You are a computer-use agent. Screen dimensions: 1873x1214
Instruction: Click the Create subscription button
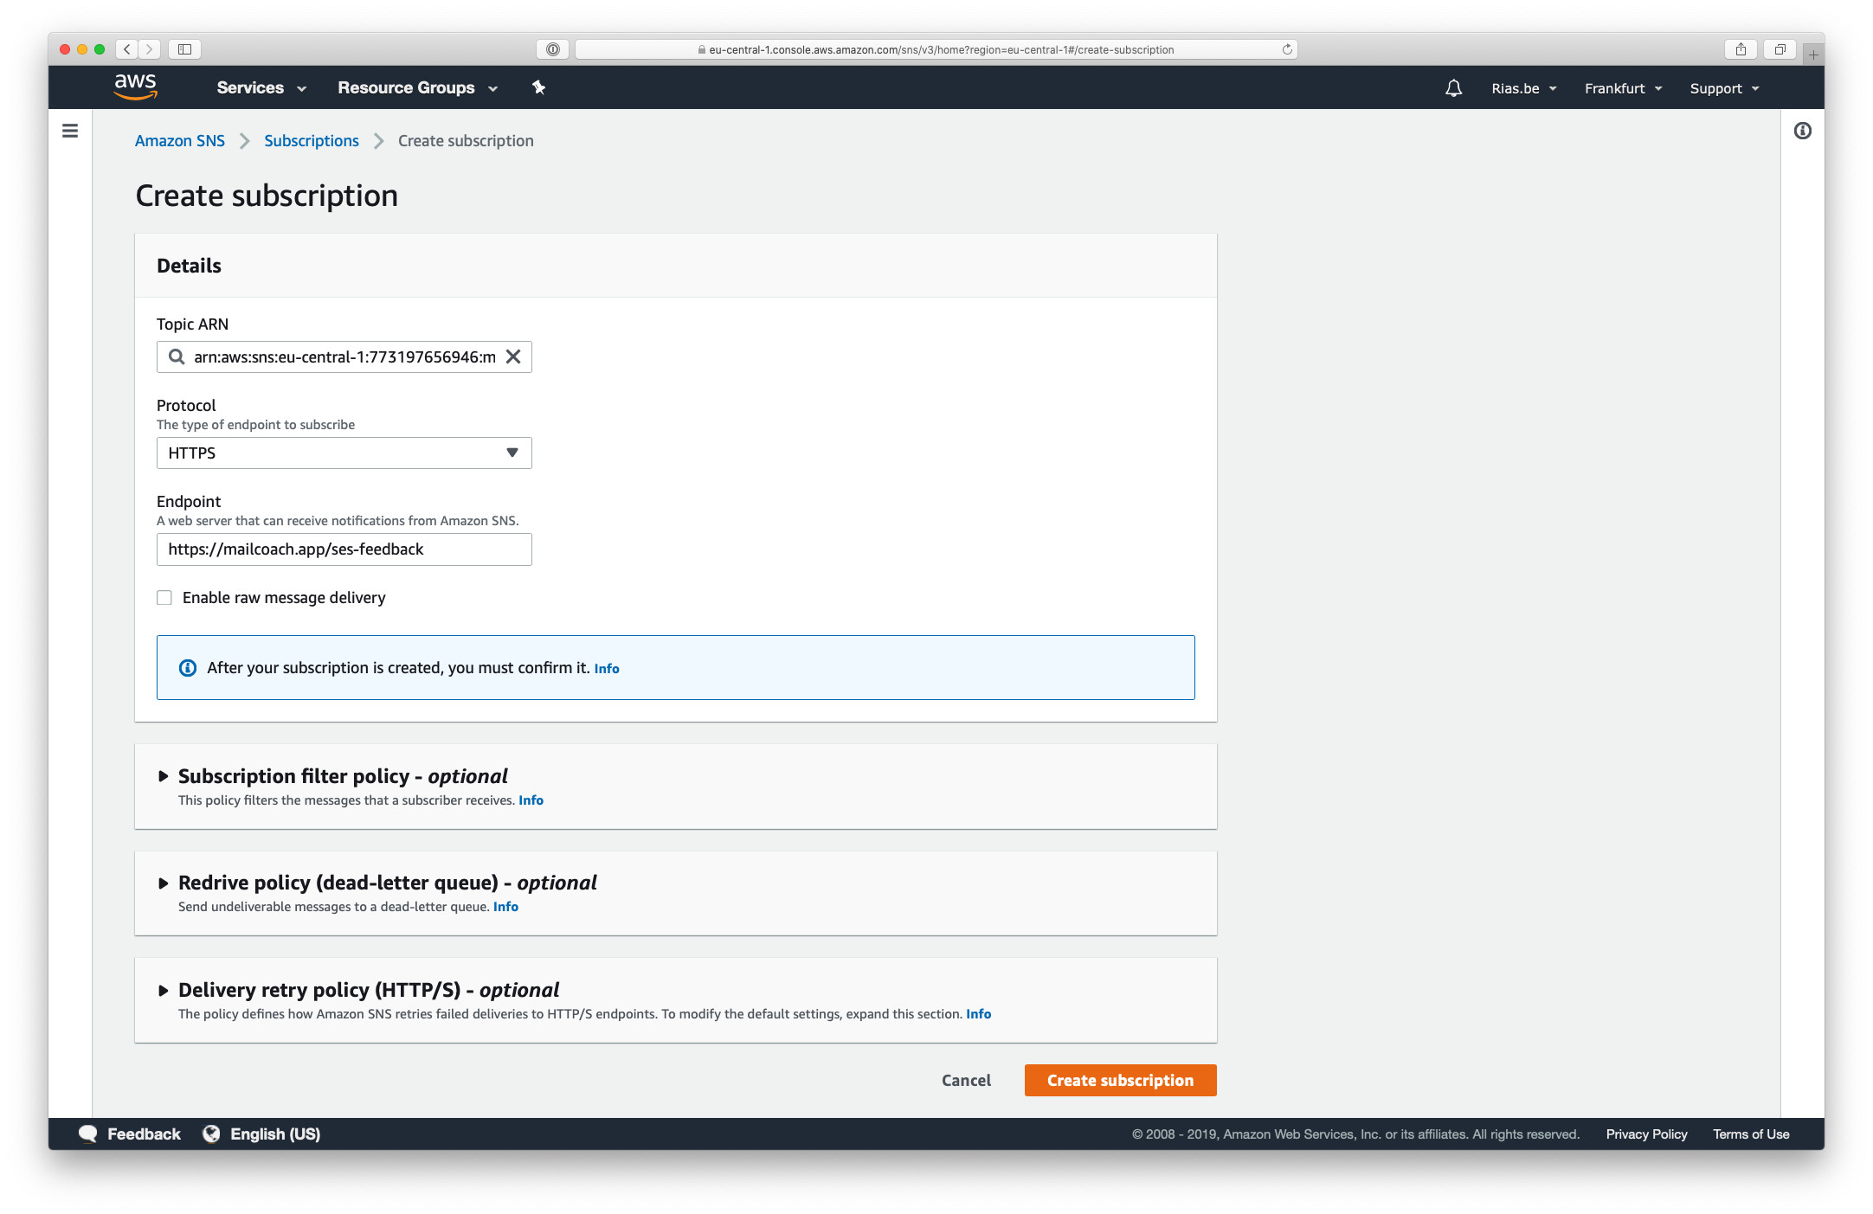point(1121,1081)
